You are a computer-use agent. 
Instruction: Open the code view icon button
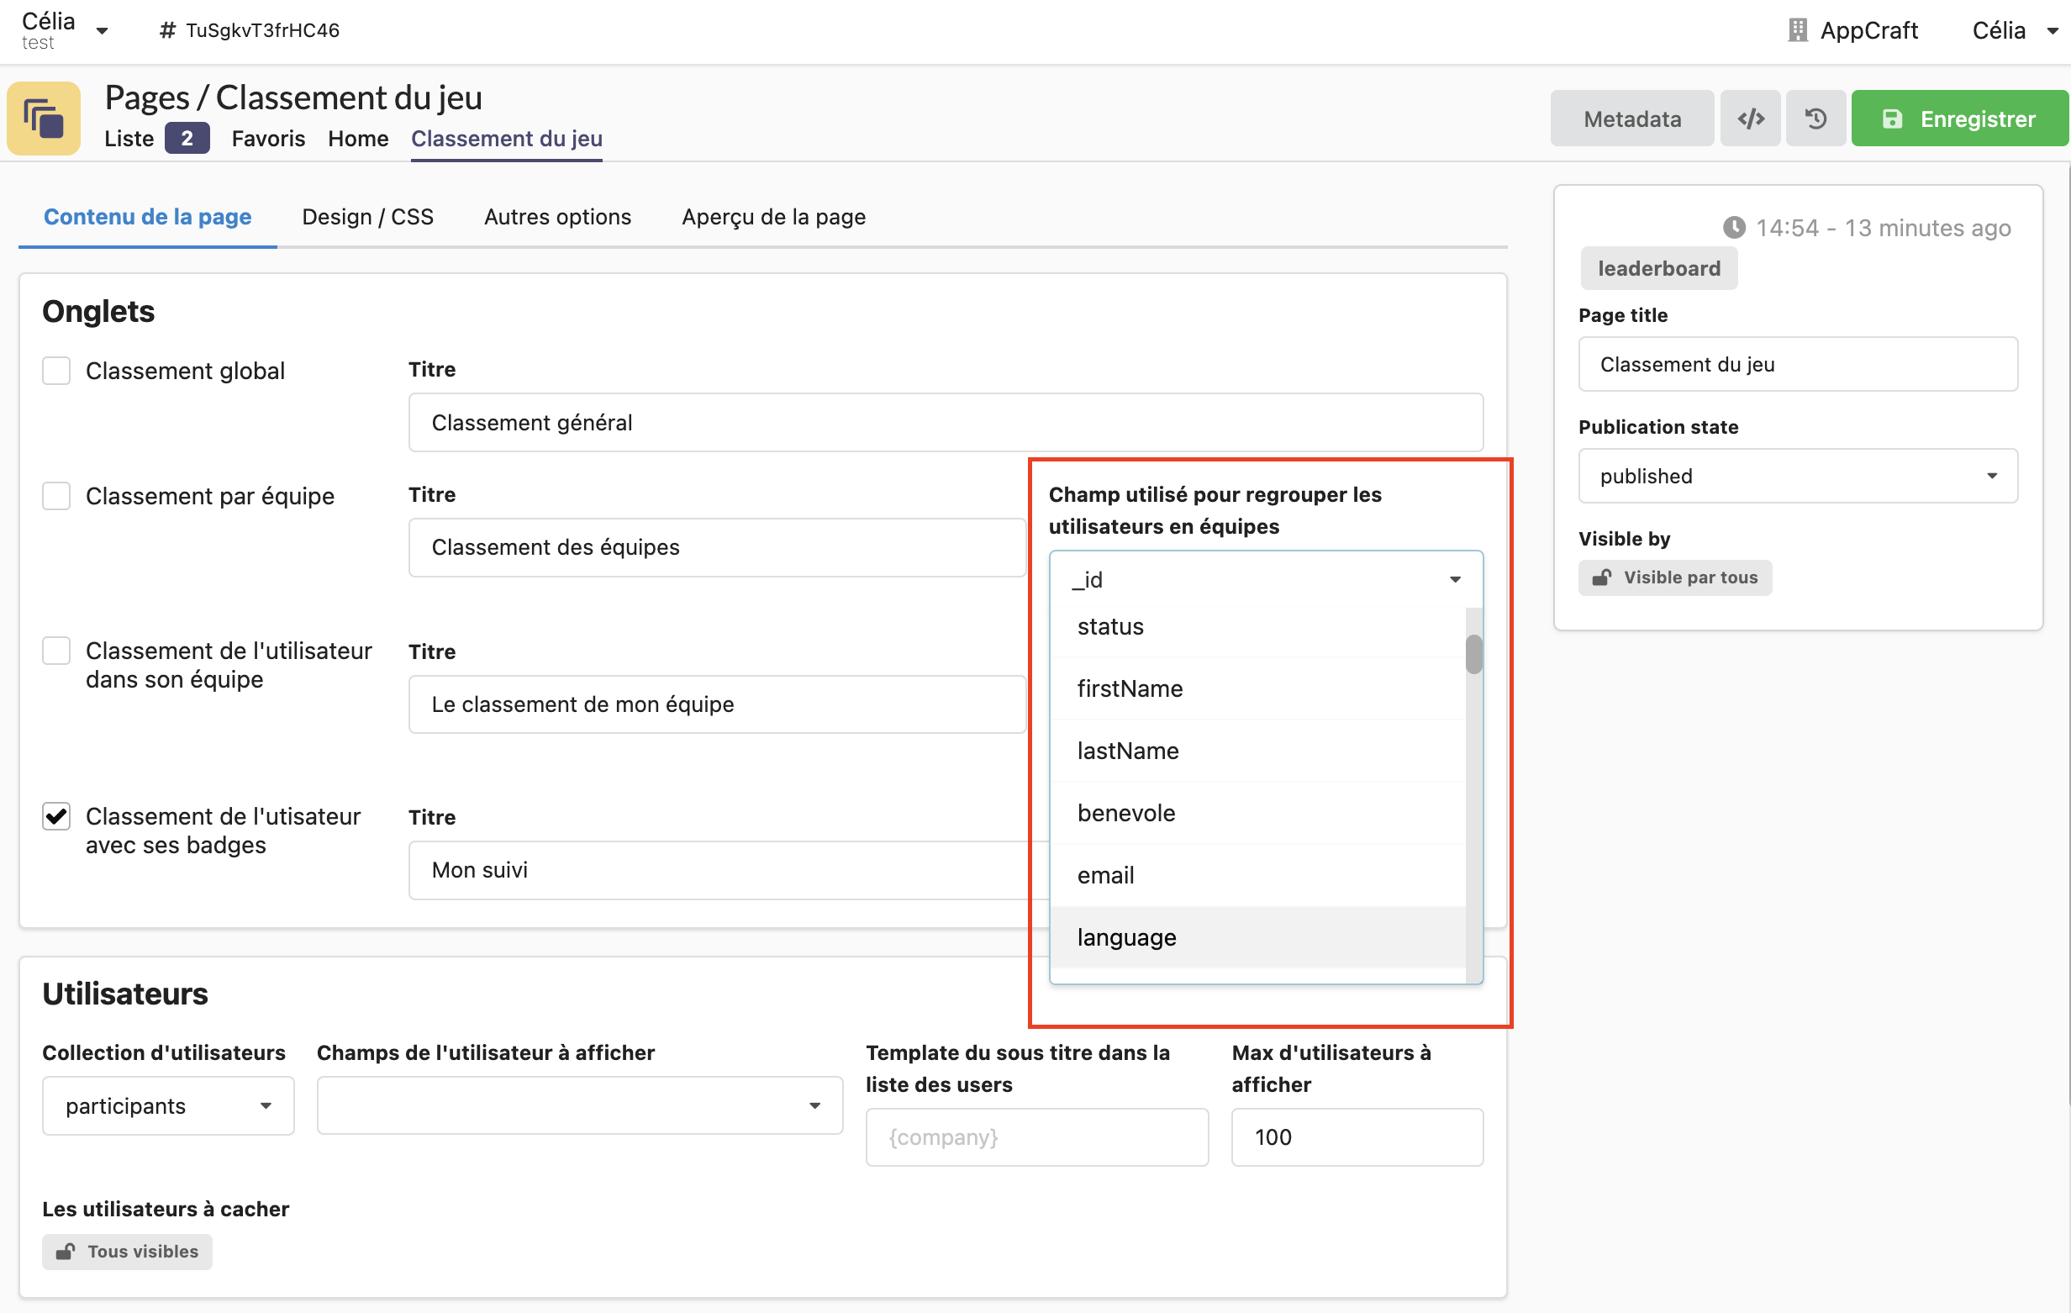[x=1749, y=119]
